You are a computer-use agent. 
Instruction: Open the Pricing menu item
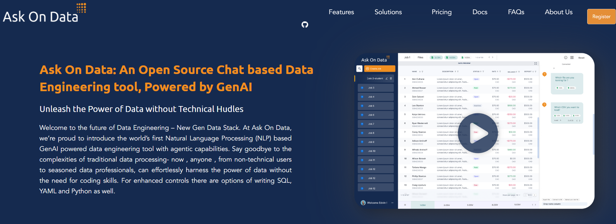click(441, 12)
